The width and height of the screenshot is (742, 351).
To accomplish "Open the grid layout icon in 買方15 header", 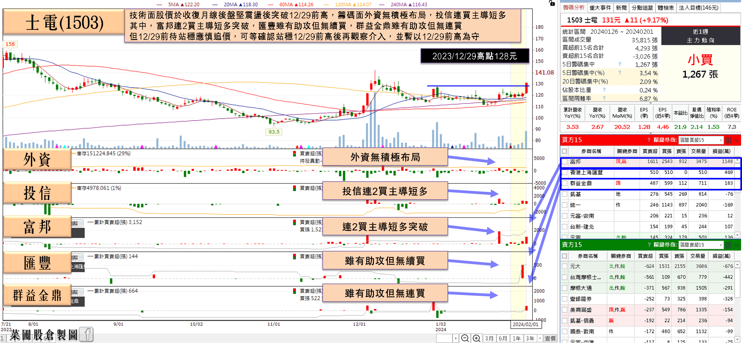I will coord(729,140).
